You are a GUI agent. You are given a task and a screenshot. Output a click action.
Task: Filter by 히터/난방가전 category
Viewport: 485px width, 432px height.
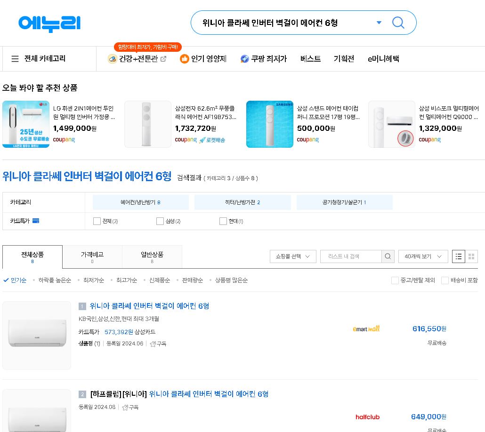coord(242,202)
